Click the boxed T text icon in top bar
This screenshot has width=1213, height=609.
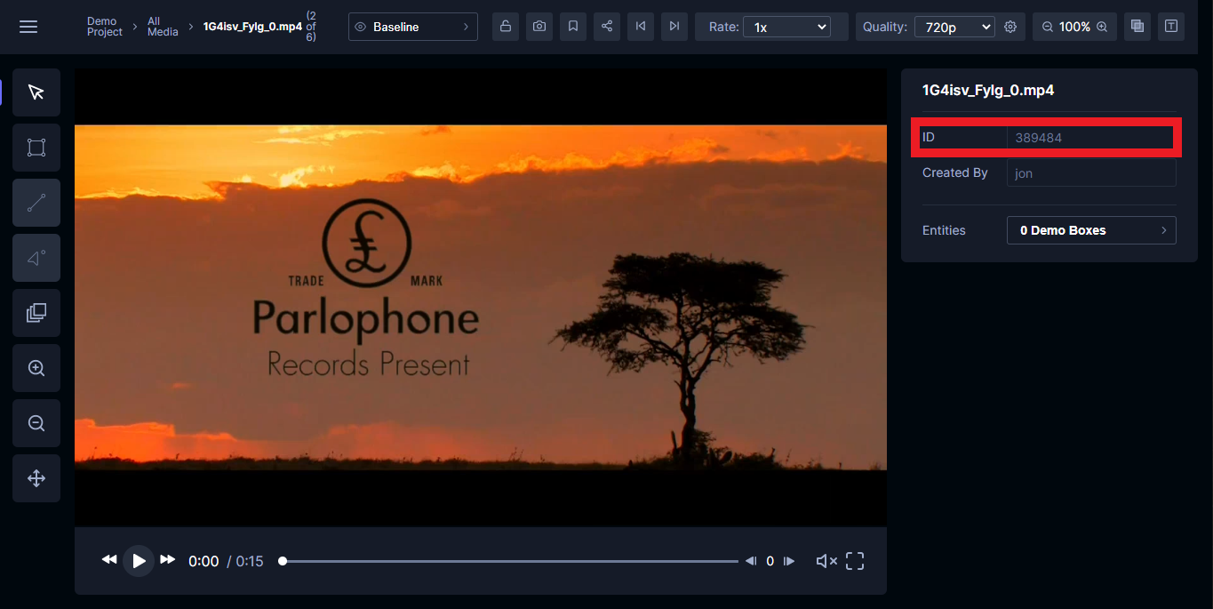pyautogui.click(x=1171, y=27)
